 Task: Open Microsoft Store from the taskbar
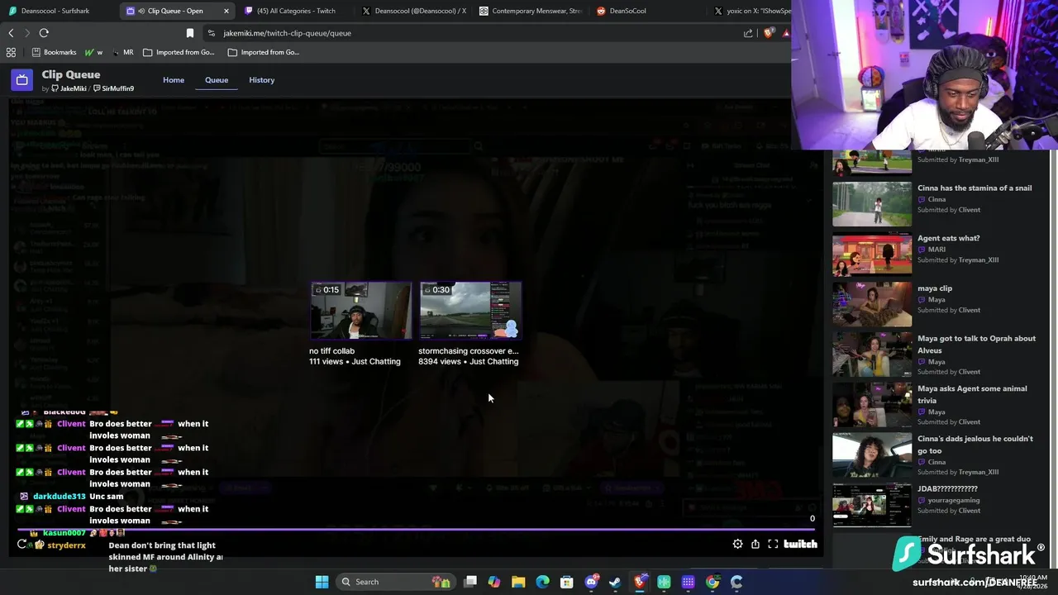coord(567,582)
